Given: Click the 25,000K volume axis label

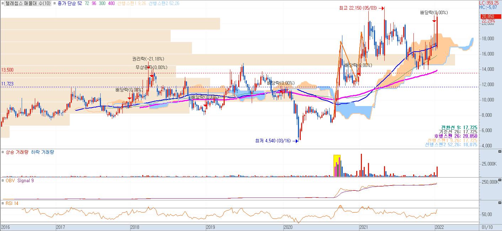Looking at the screenshot, I should [x=489, y=164].
